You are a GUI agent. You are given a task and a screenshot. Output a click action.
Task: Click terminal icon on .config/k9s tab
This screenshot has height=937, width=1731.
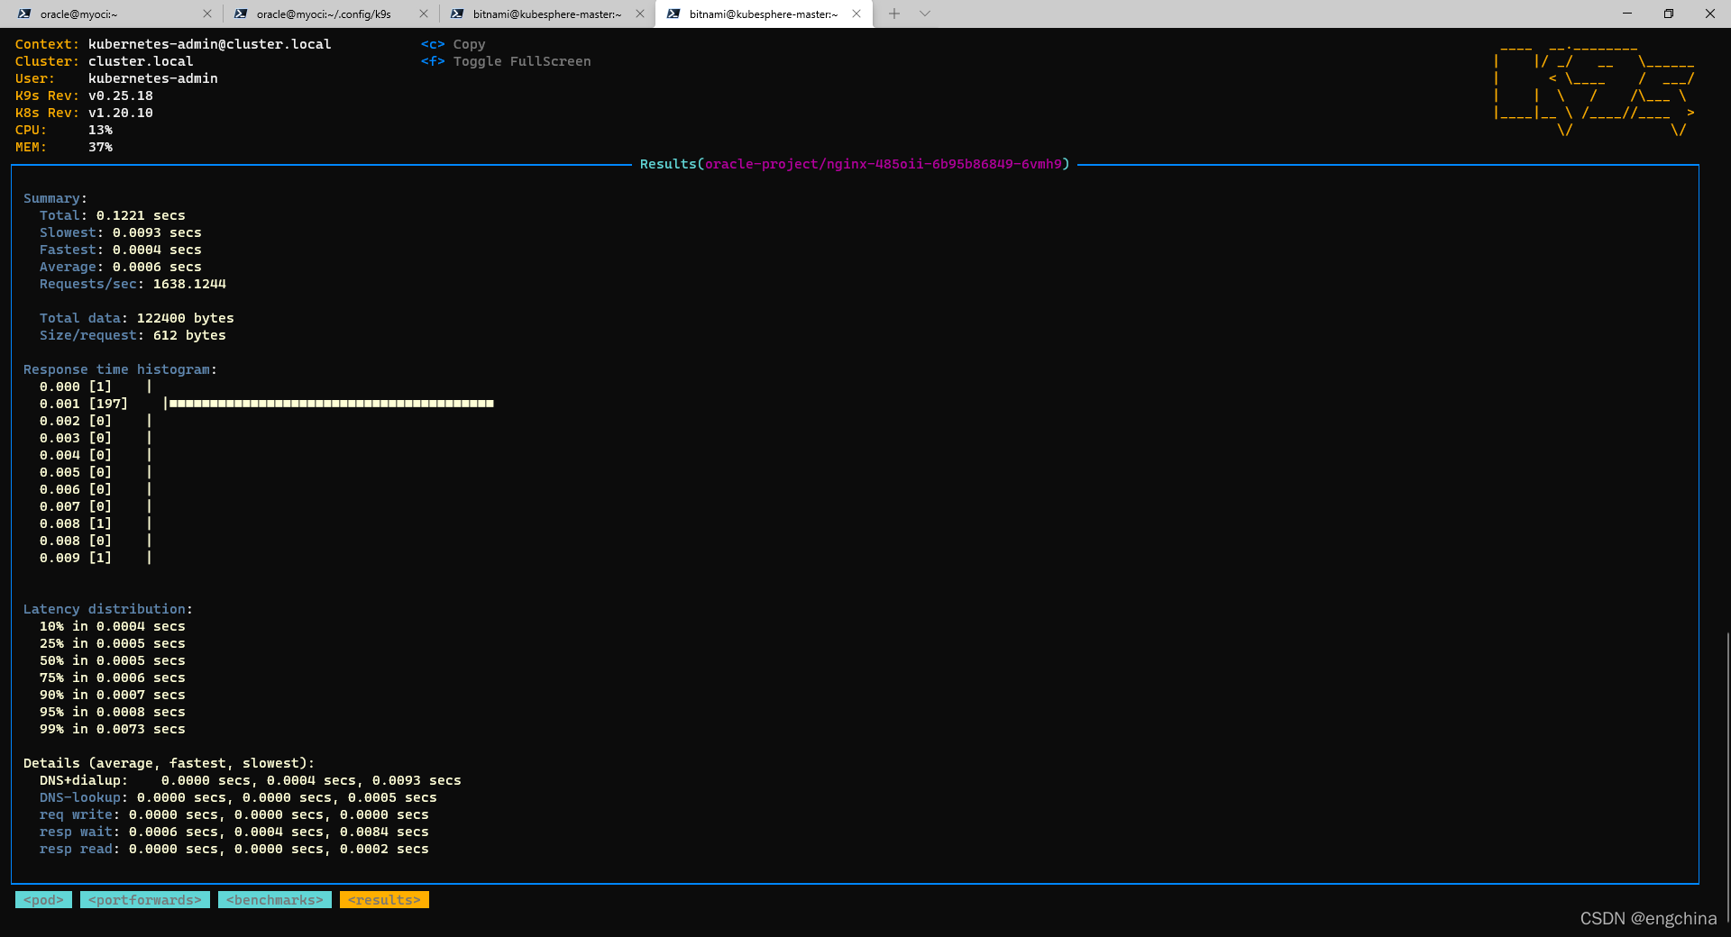(241, 14)
